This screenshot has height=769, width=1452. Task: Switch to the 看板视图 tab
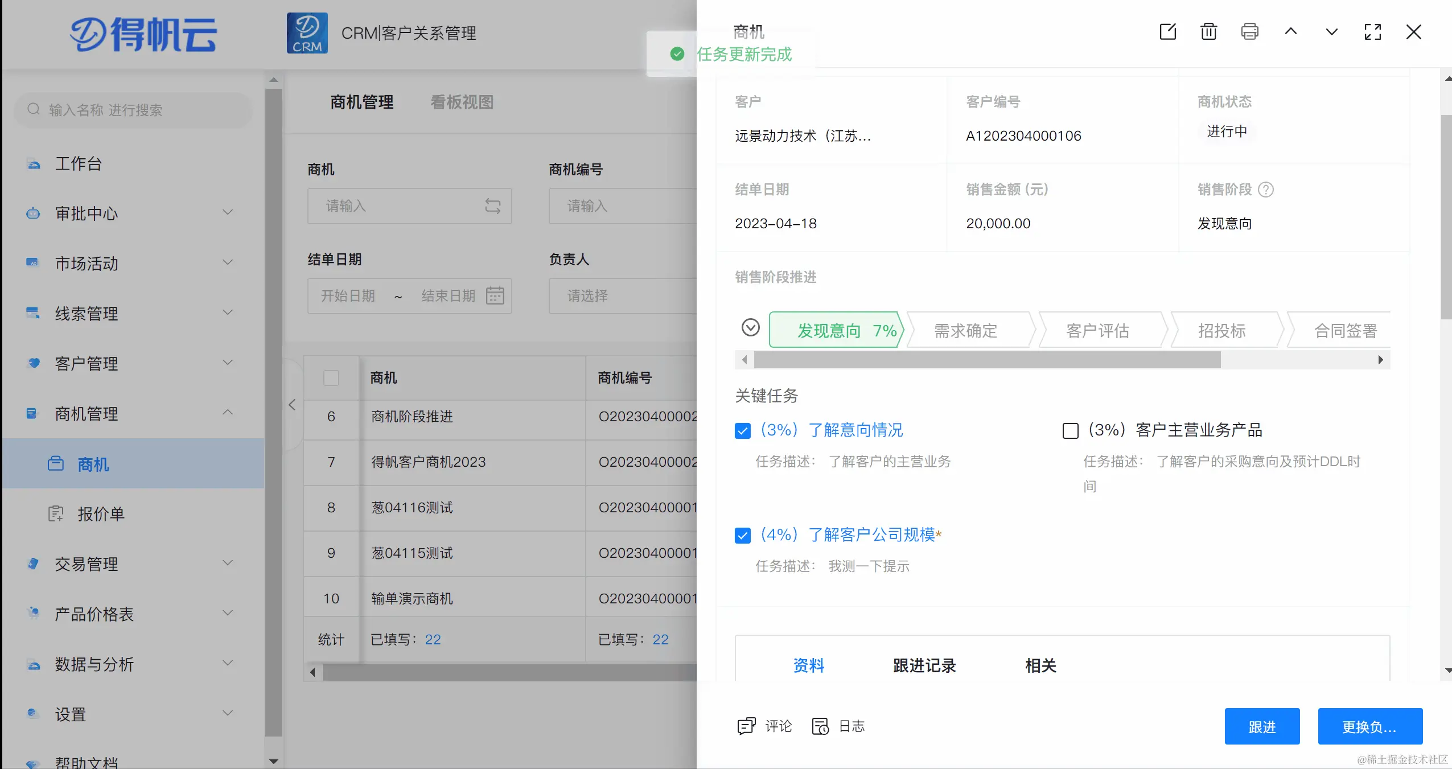tap(462, 102)
